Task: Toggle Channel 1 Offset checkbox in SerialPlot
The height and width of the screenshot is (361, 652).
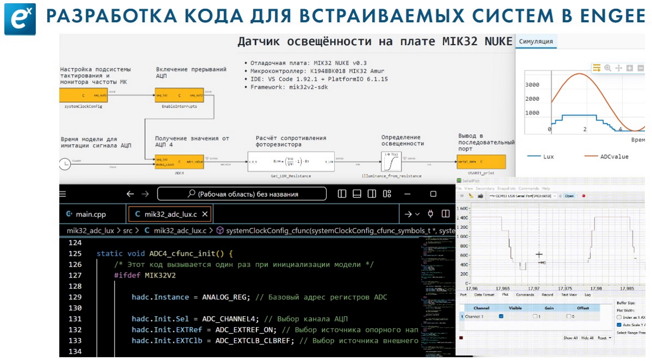Action: pos(568,316)
